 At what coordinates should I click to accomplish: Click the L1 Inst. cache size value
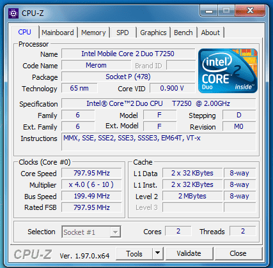click(192, 184)
